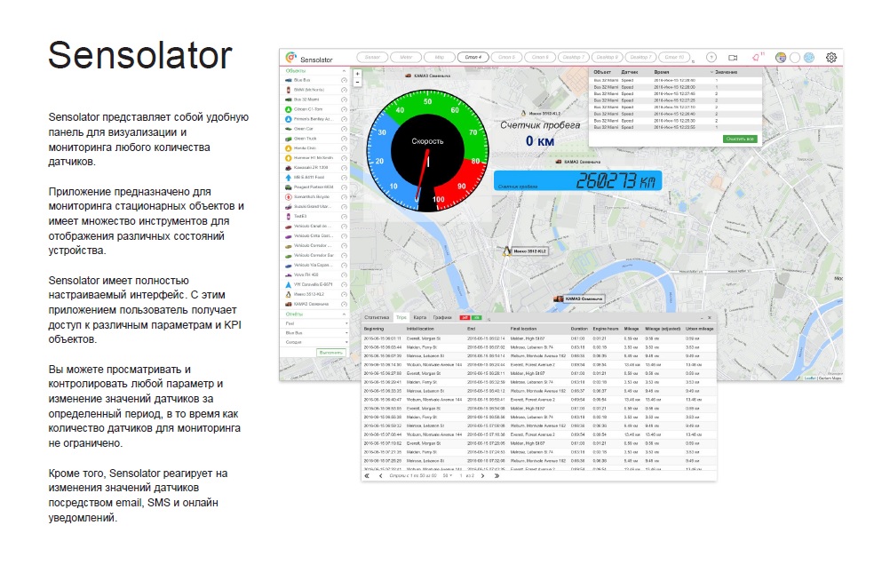
Task: Click the speedometer Скорость gauge widget
Action: point(427,151)
